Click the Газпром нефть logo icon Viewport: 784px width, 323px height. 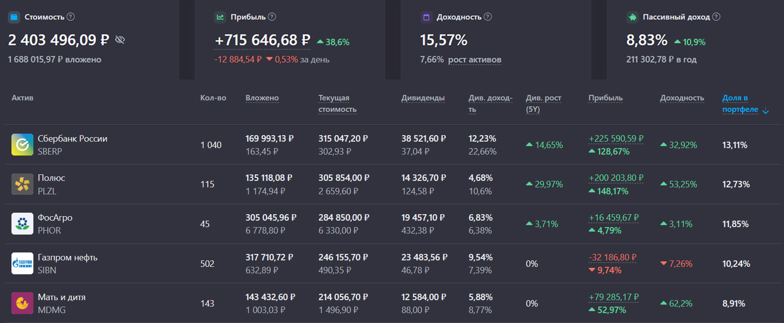coord(22,263)
